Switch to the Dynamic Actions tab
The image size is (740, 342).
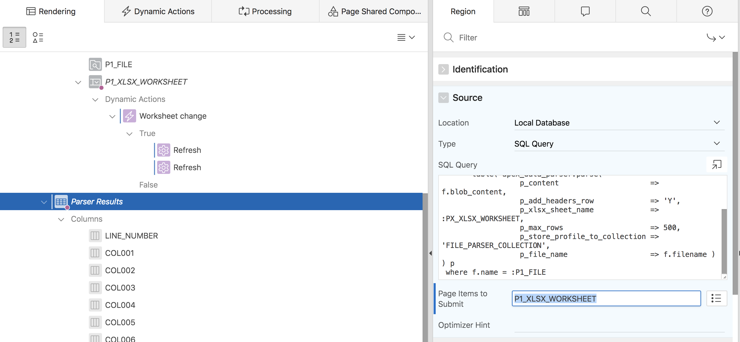(x=158, y=11)
